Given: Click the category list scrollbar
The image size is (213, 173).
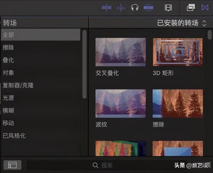Looking at the screenshot, I should [85, 64].
